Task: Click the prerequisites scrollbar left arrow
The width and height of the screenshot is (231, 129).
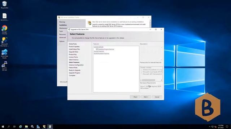Action: [x=141, y=80]
